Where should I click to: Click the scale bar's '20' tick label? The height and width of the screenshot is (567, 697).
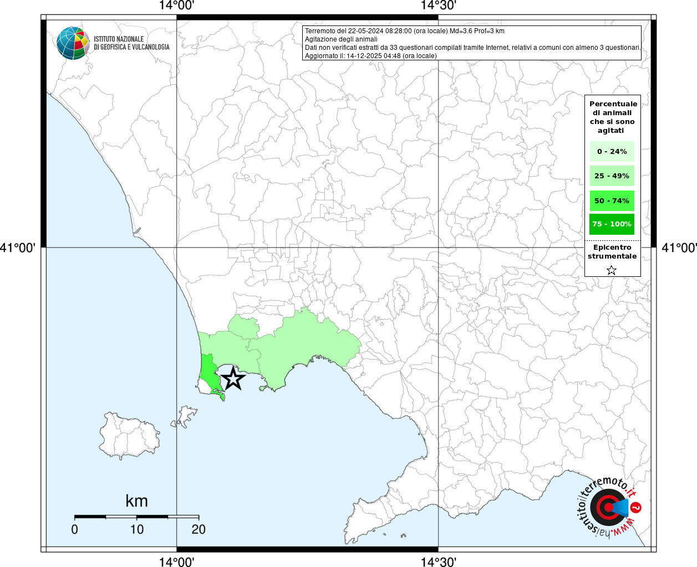coord(199,529)
